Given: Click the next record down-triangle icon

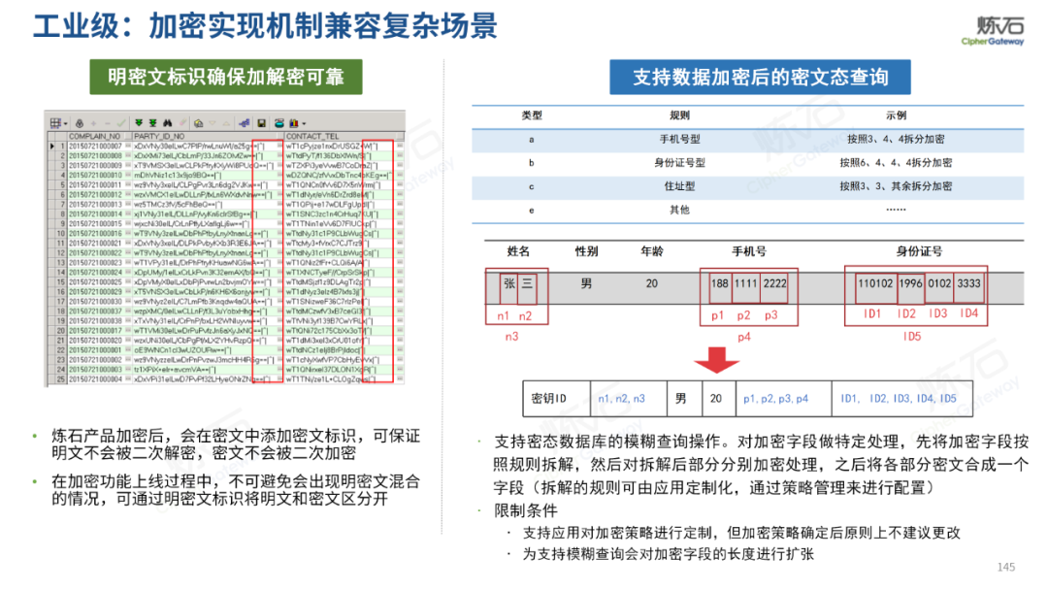Looking at the screenshot, I should tap(213, 123).
